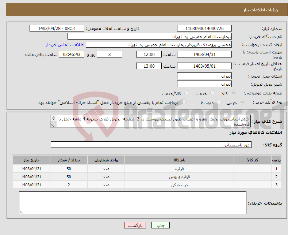The image size is (288, 235).
Task: Click the نام کالا column header
Action: [x=179, y=160]
